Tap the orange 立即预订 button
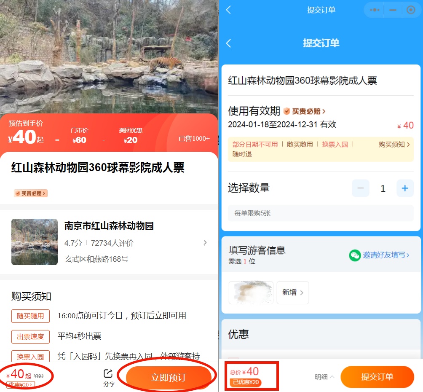The height and width of the screenshot is (392, 423). [x=169, y=377]
